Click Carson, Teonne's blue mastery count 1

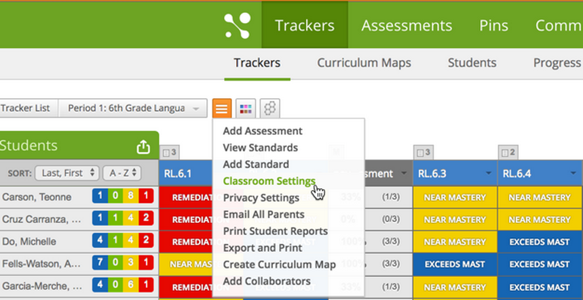(x=100, y=196)
